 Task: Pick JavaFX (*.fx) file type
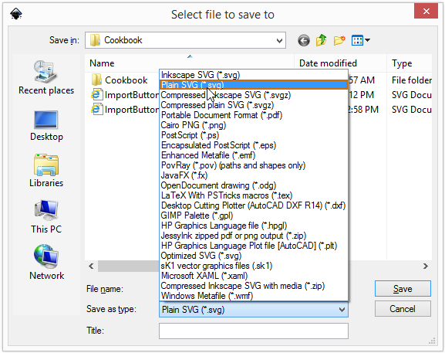tap(254, 175)
